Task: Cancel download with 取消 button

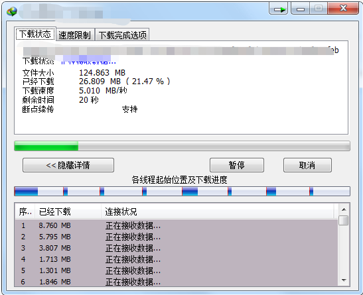Action: point(307,165)
